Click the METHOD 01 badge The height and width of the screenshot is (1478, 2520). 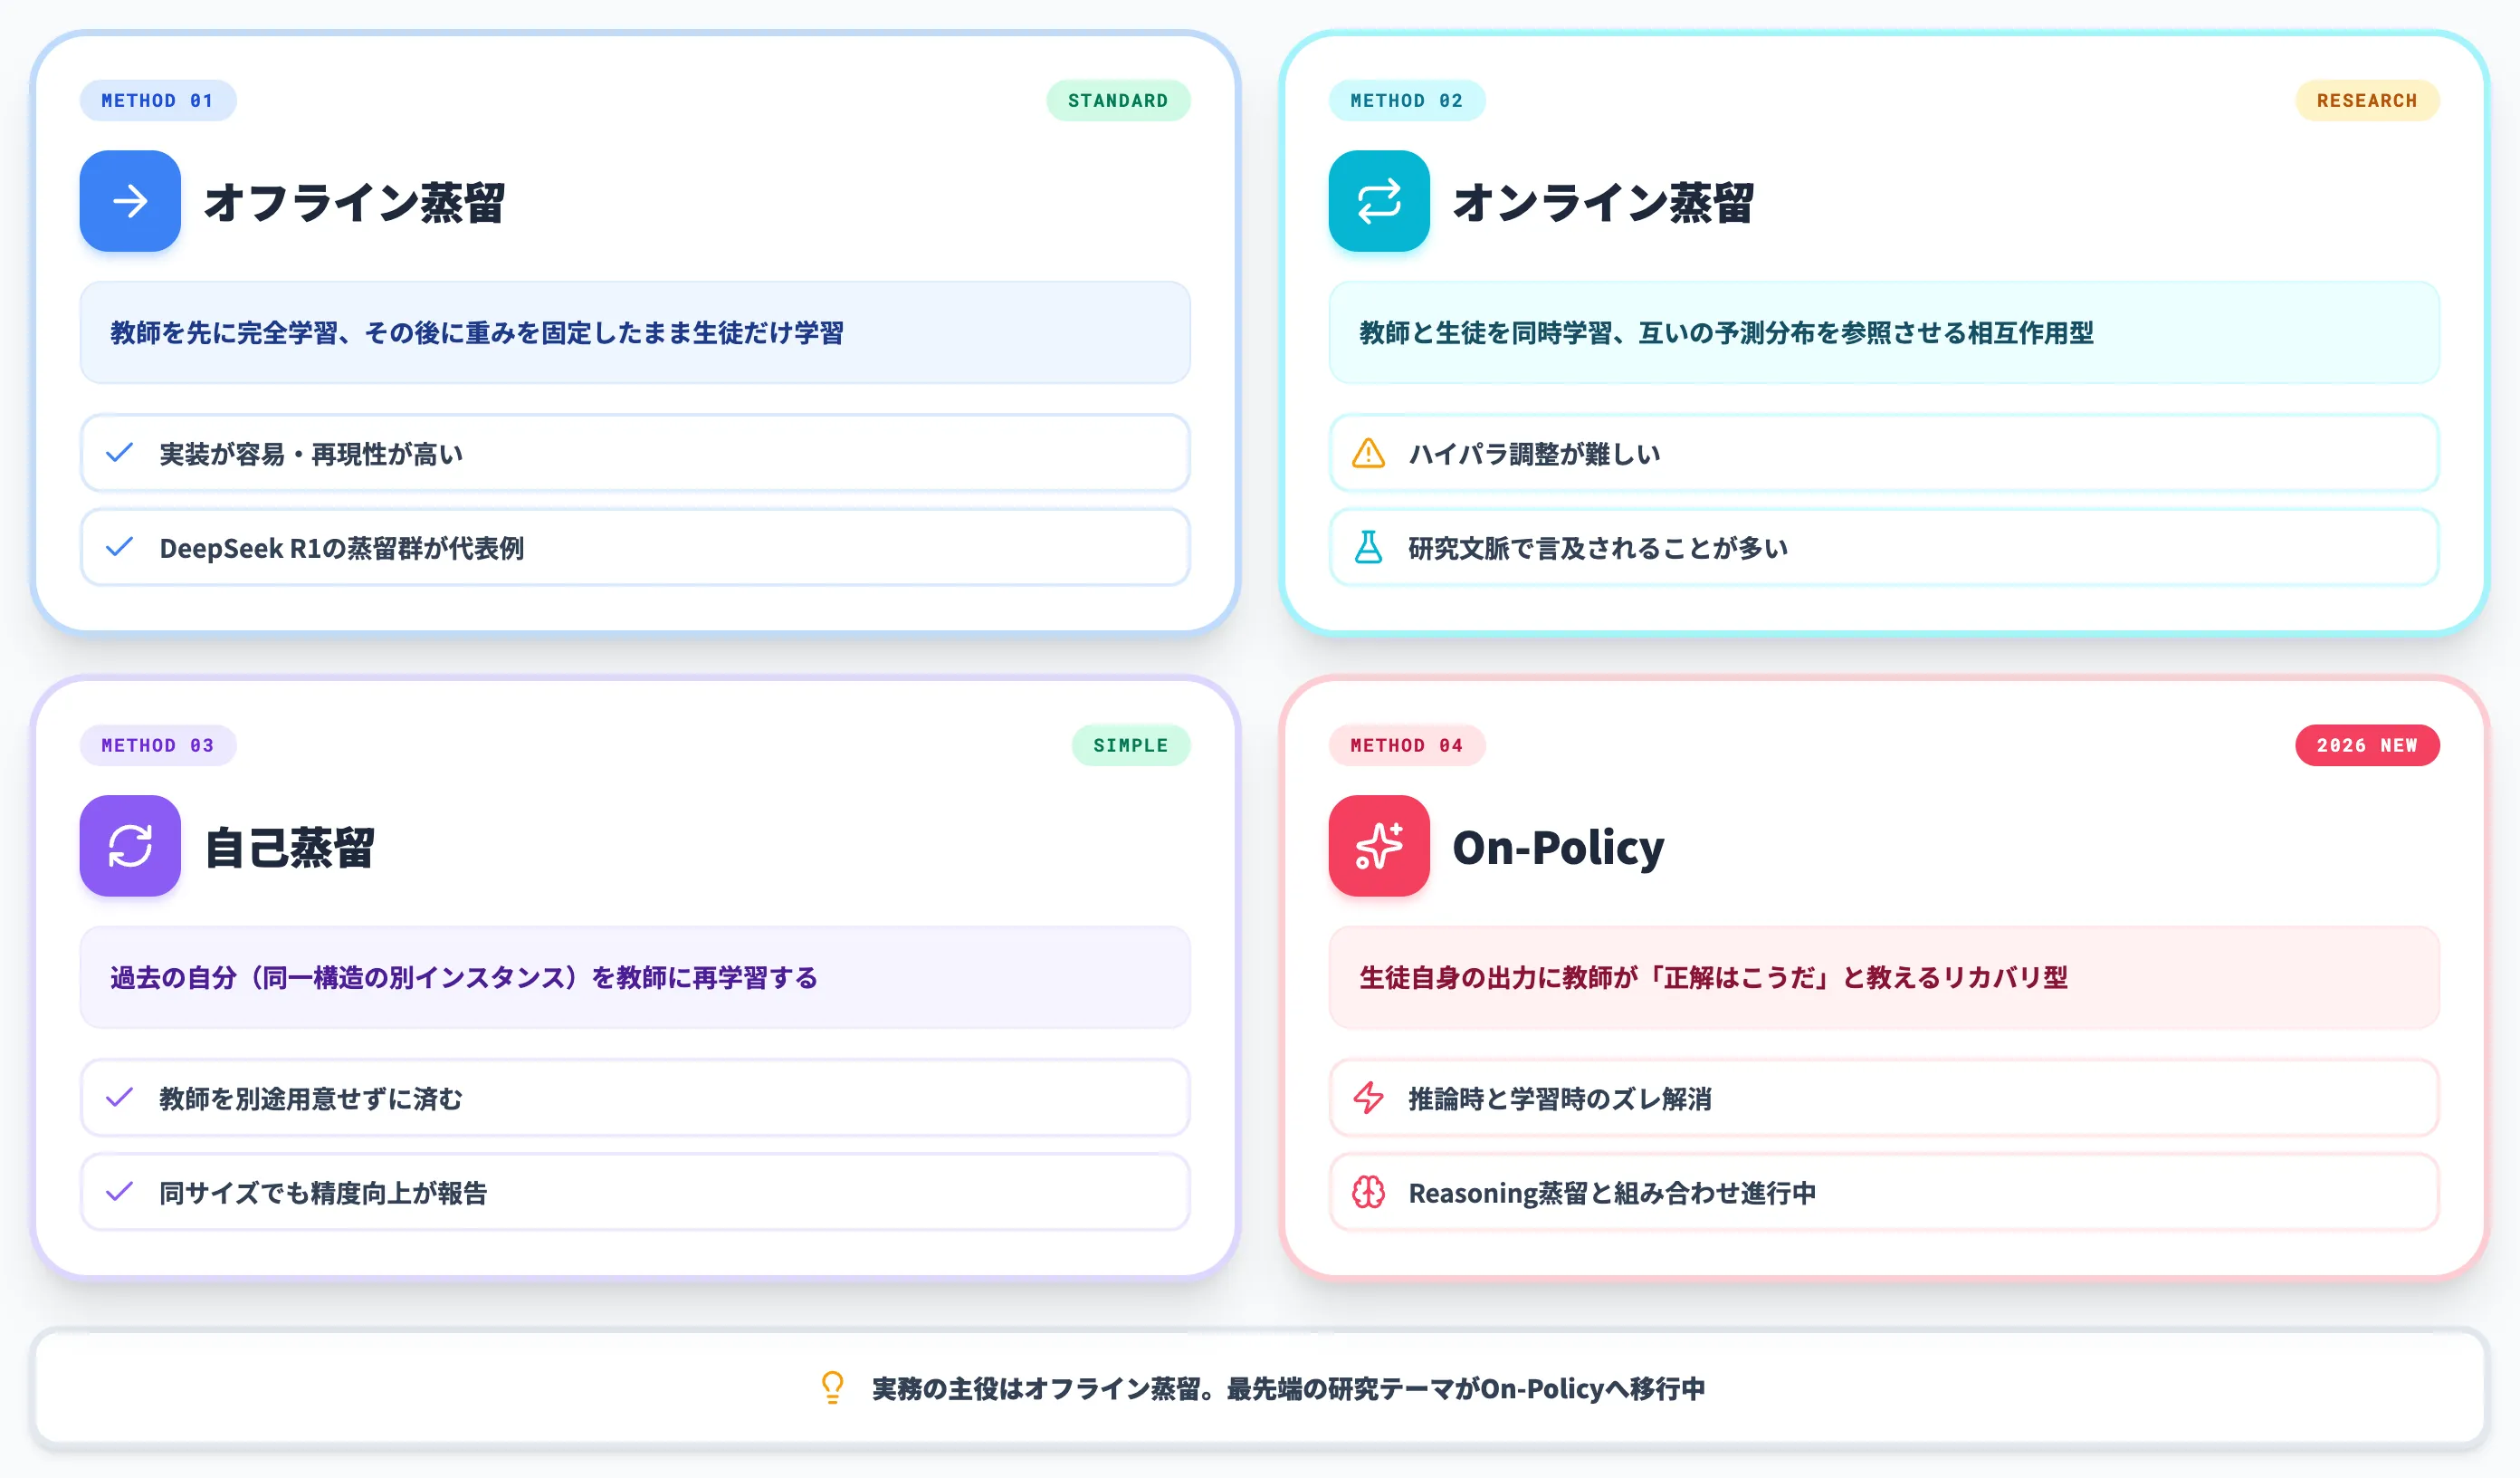[158, 100]
